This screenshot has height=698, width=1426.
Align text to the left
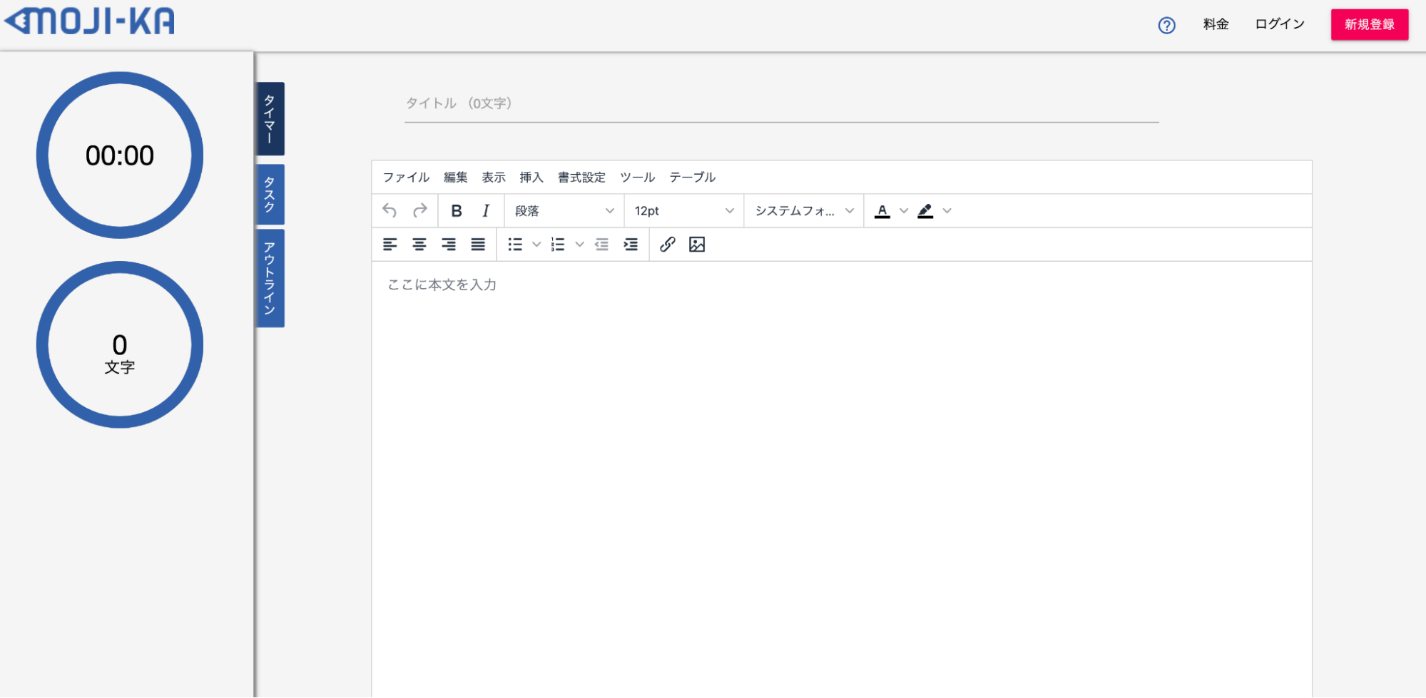tap(389, 245)
